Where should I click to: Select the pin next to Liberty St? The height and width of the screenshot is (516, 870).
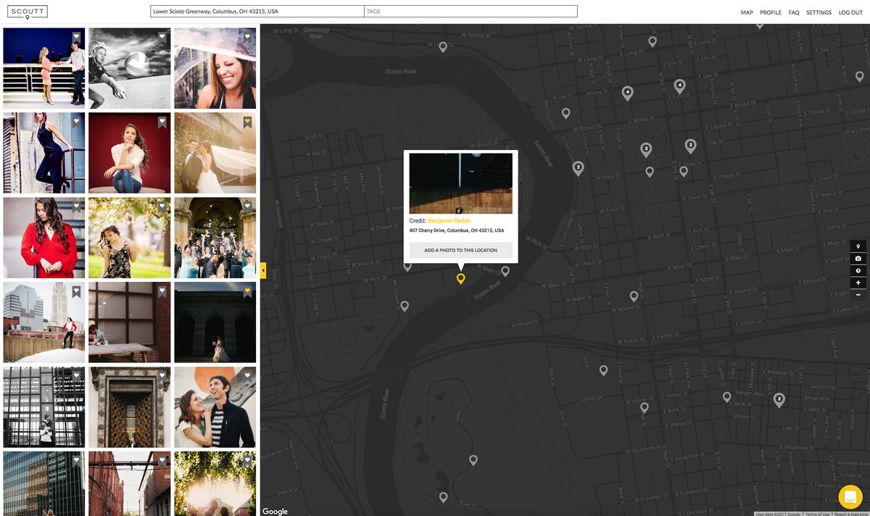(603, 370)
